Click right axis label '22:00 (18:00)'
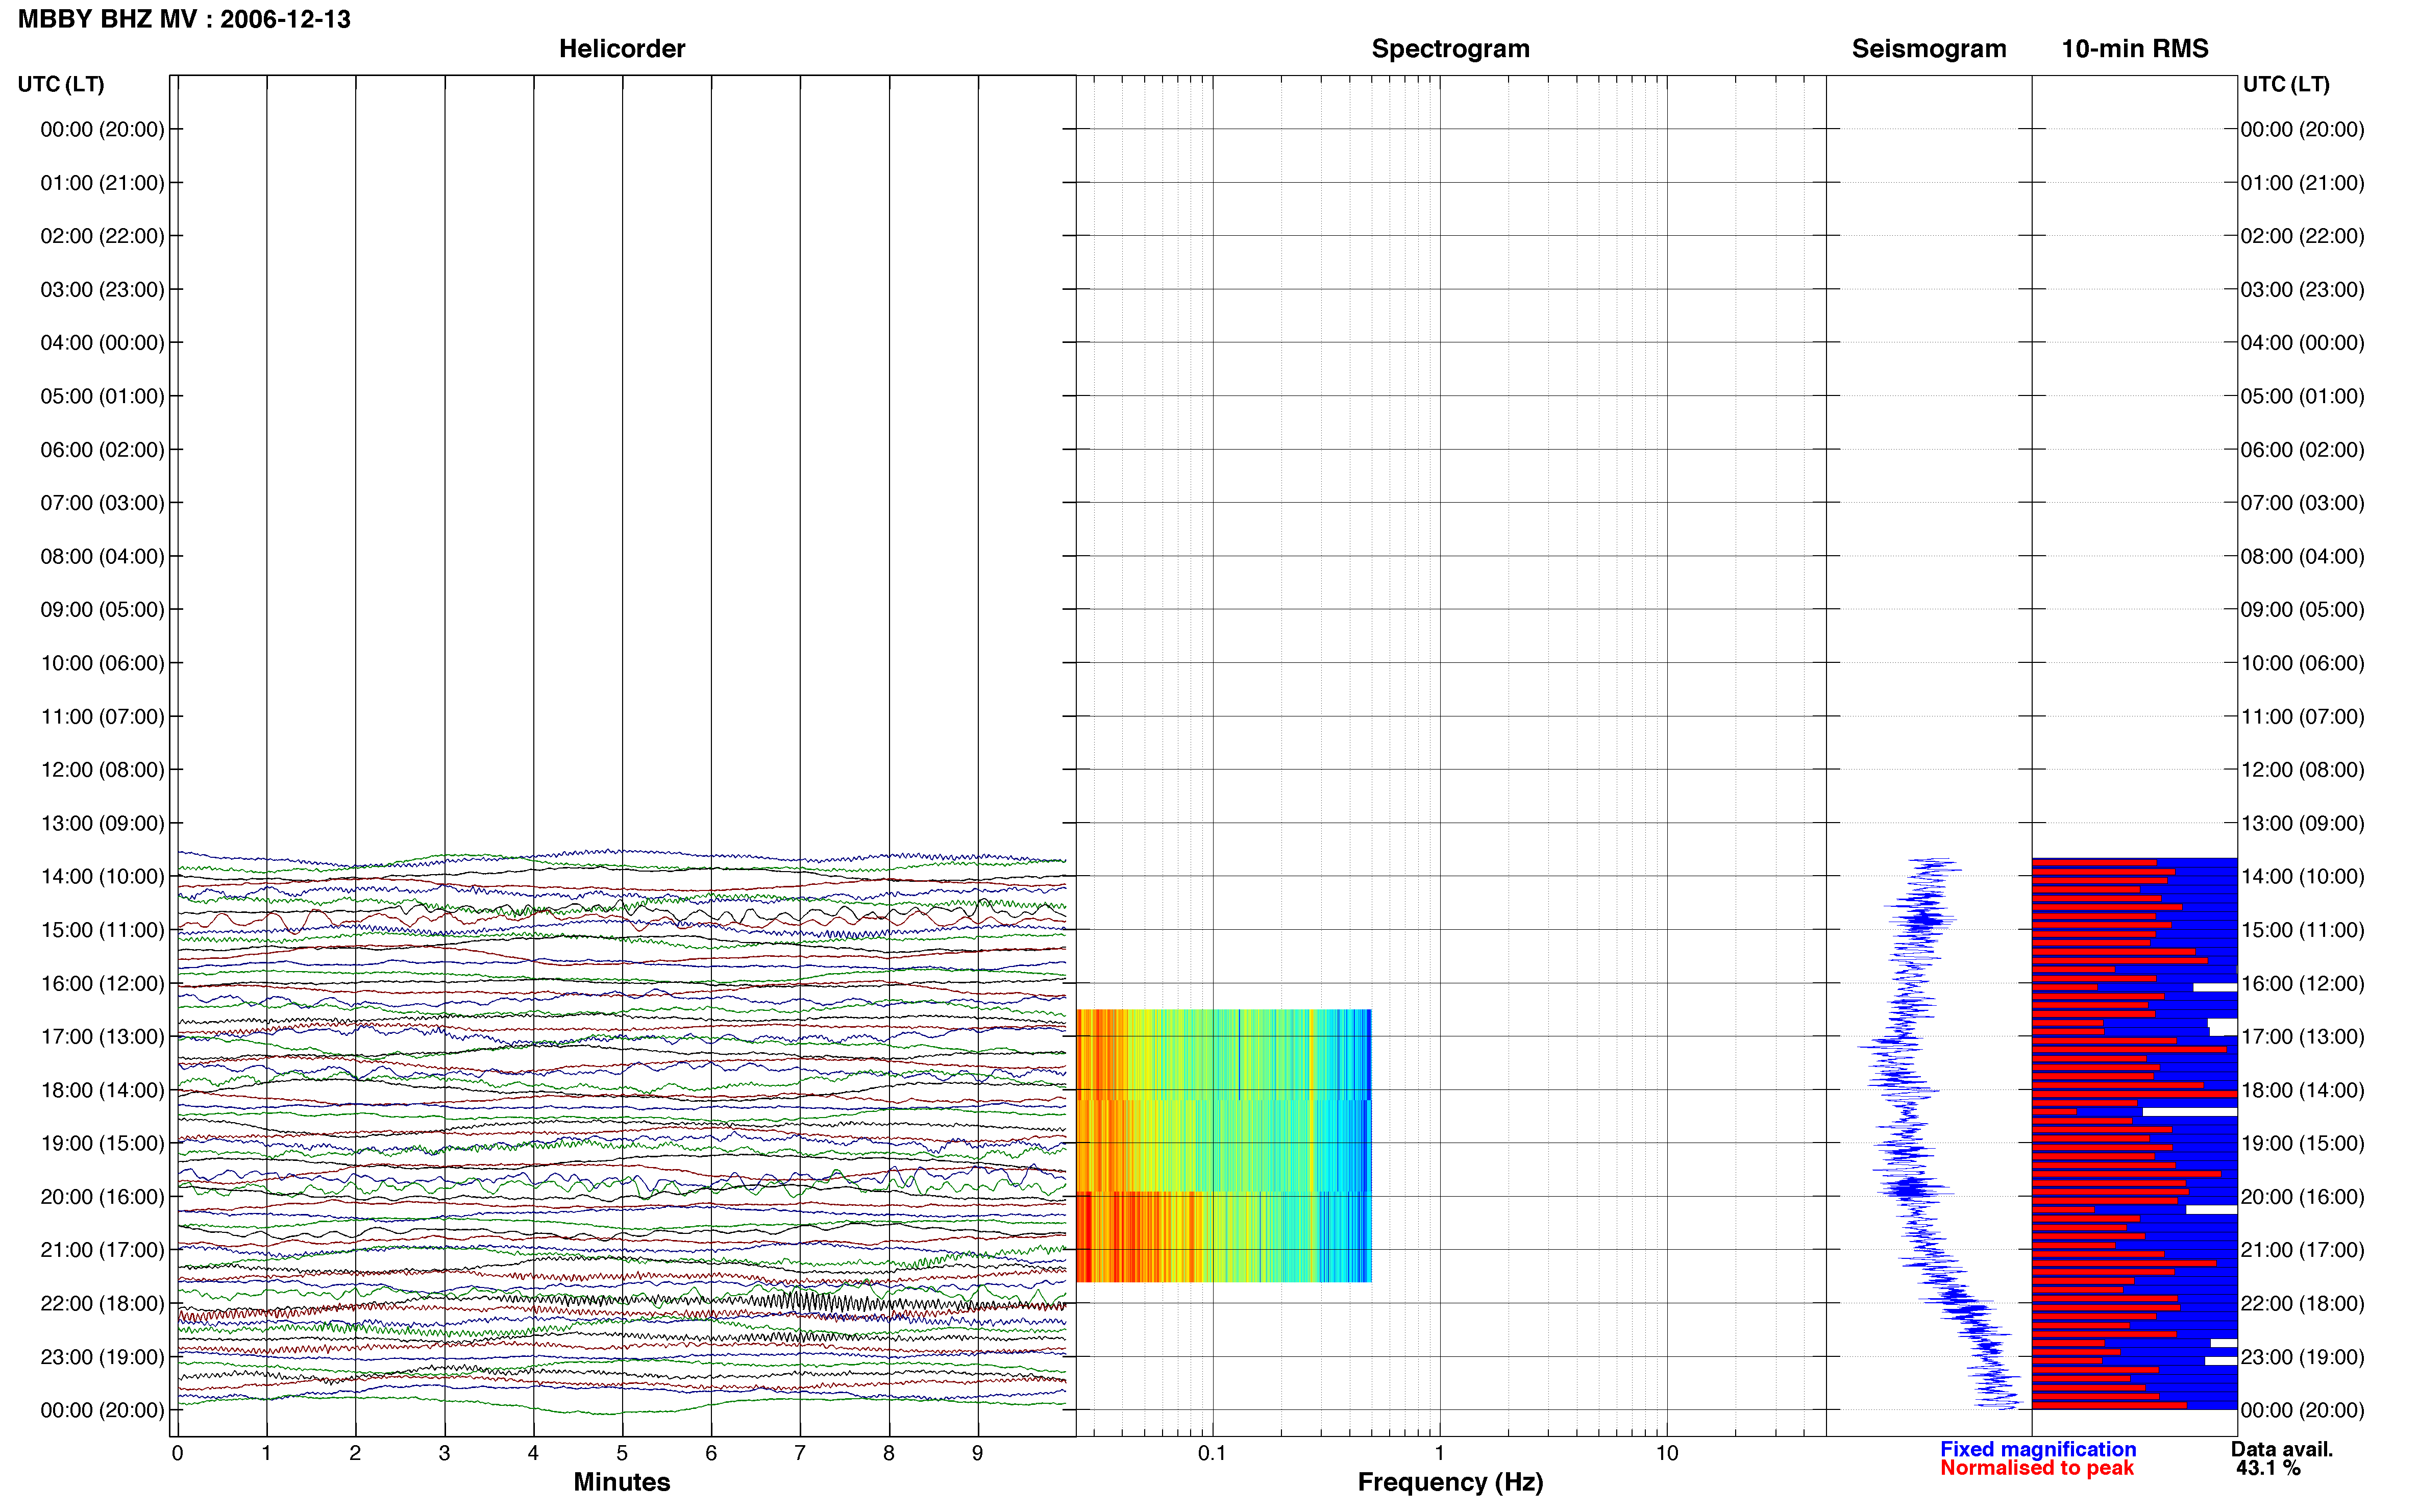2419x1512 pixels. point(2302,1304)
